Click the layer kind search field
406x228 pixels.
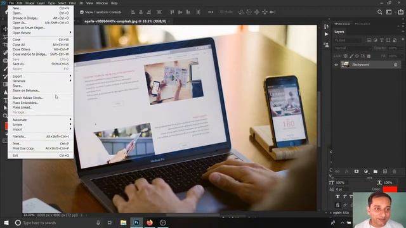coord(348,40)
